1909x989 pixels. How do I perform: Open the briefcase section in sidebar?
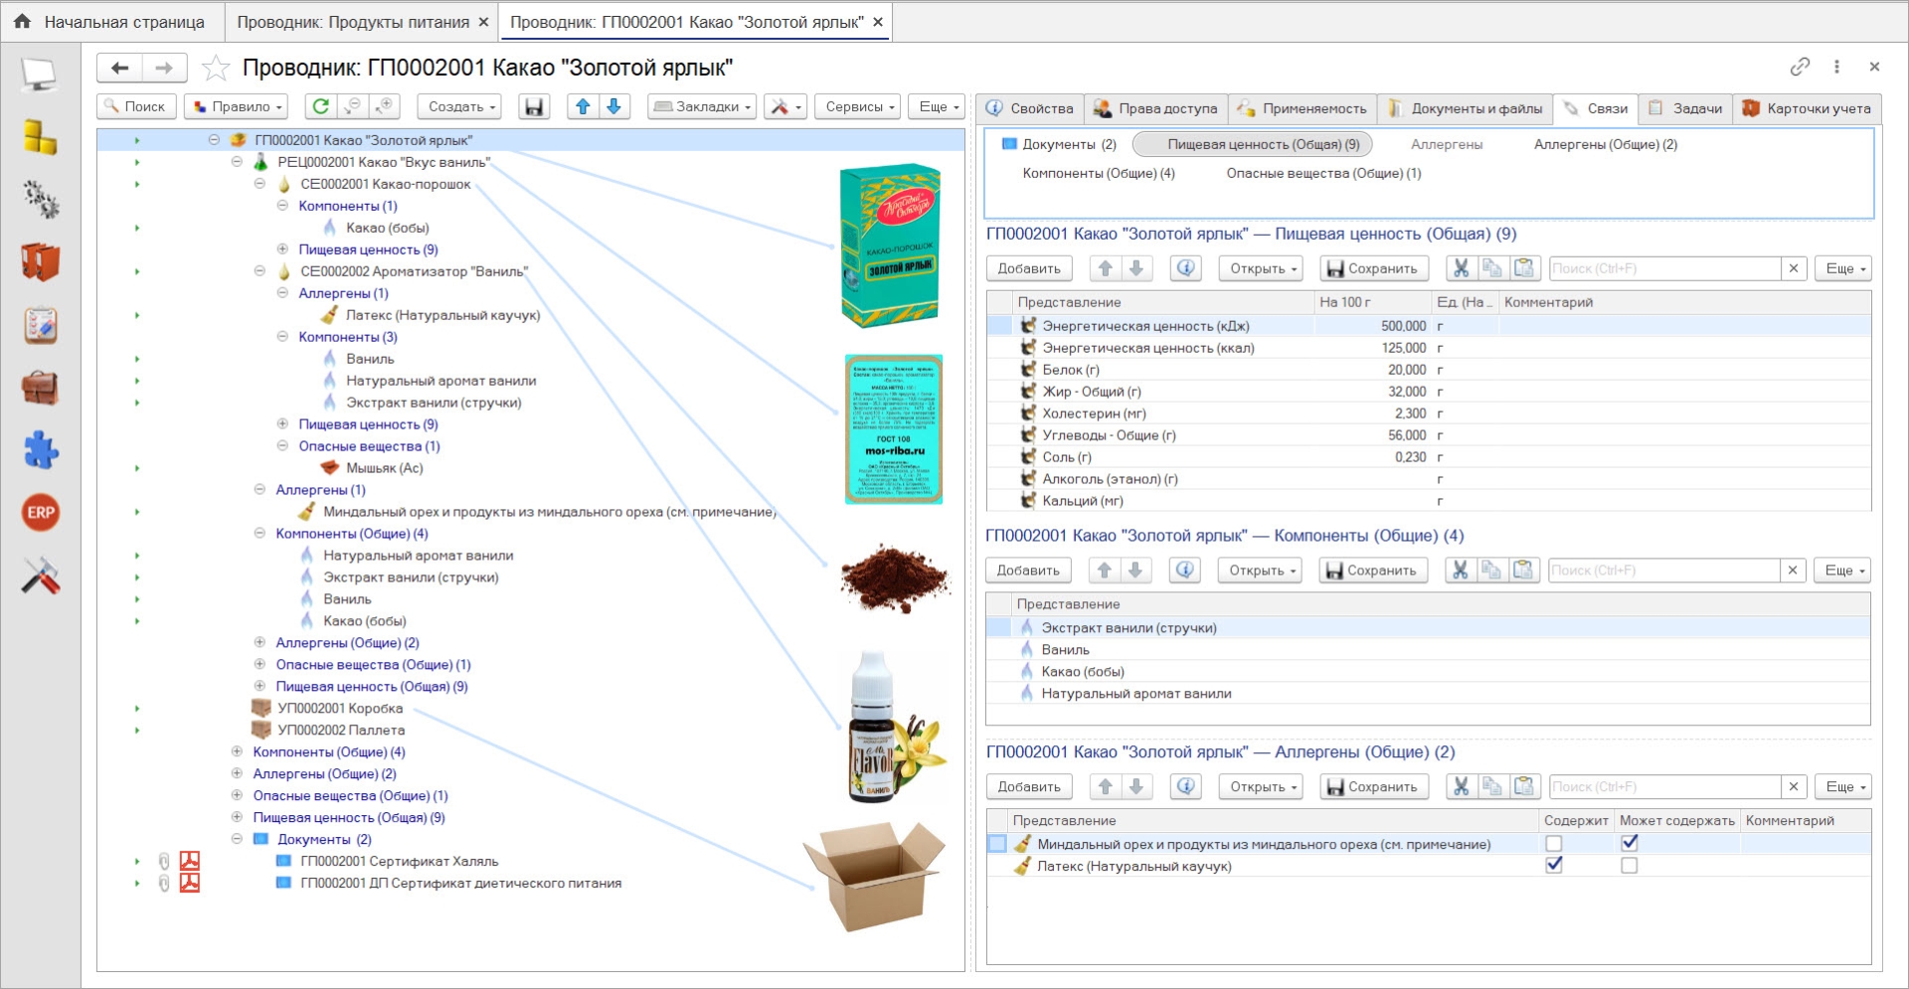(x=40, y=388)
